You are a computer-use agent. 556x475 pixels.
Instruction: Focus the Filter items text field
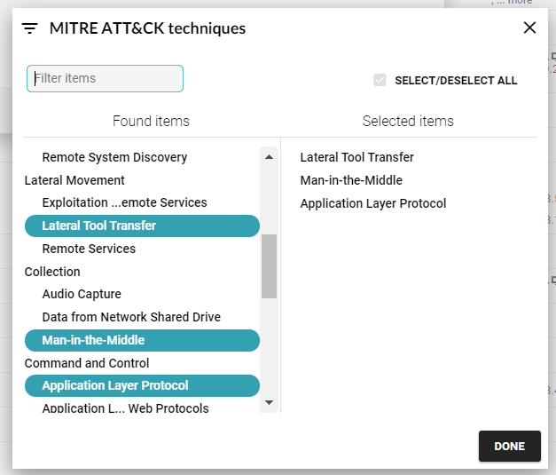click(x=105, y=78)
